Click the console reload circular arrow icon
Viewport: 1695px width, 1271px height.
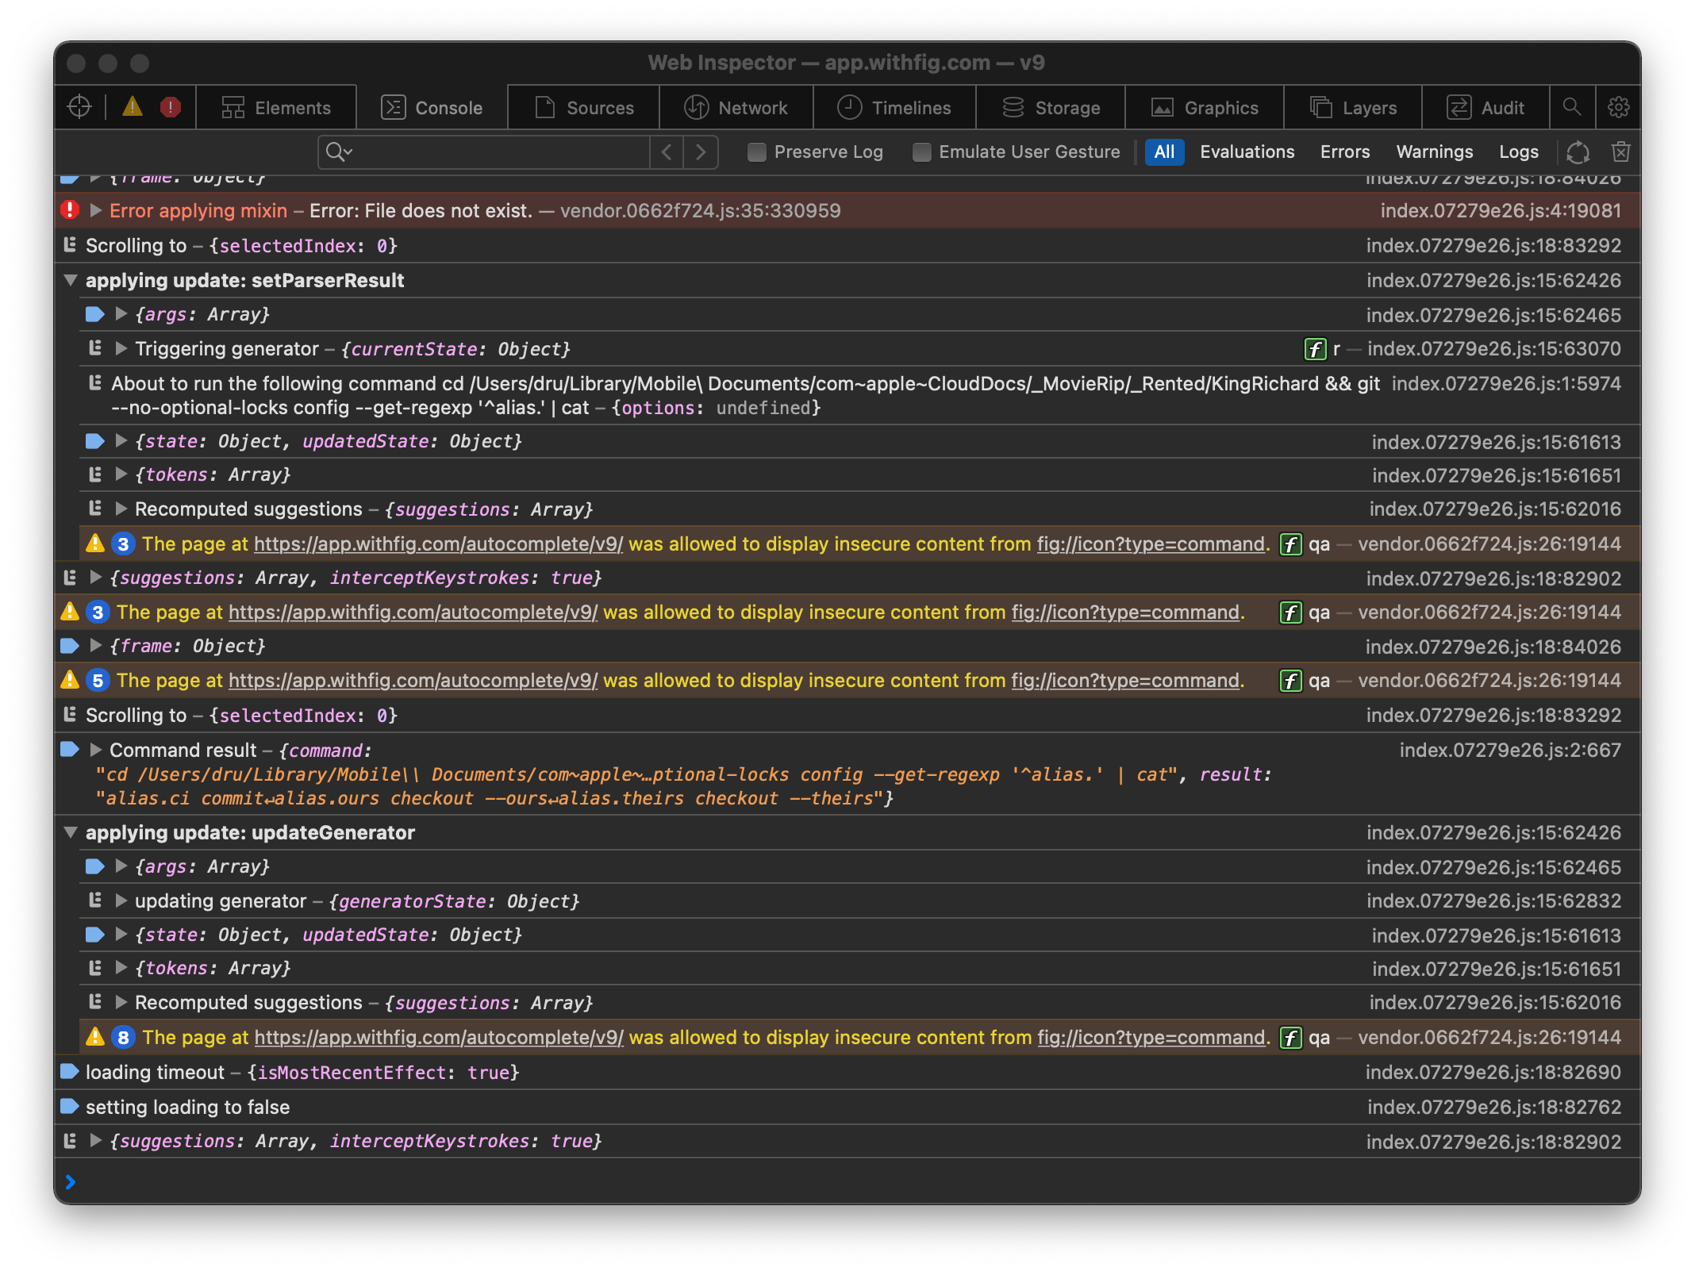1579,152
